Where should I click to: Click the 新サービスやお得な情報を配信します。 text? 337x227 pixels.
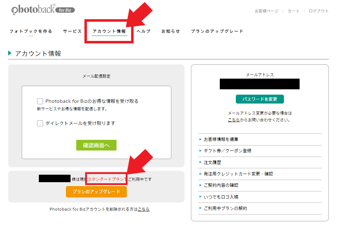point(72,109)
